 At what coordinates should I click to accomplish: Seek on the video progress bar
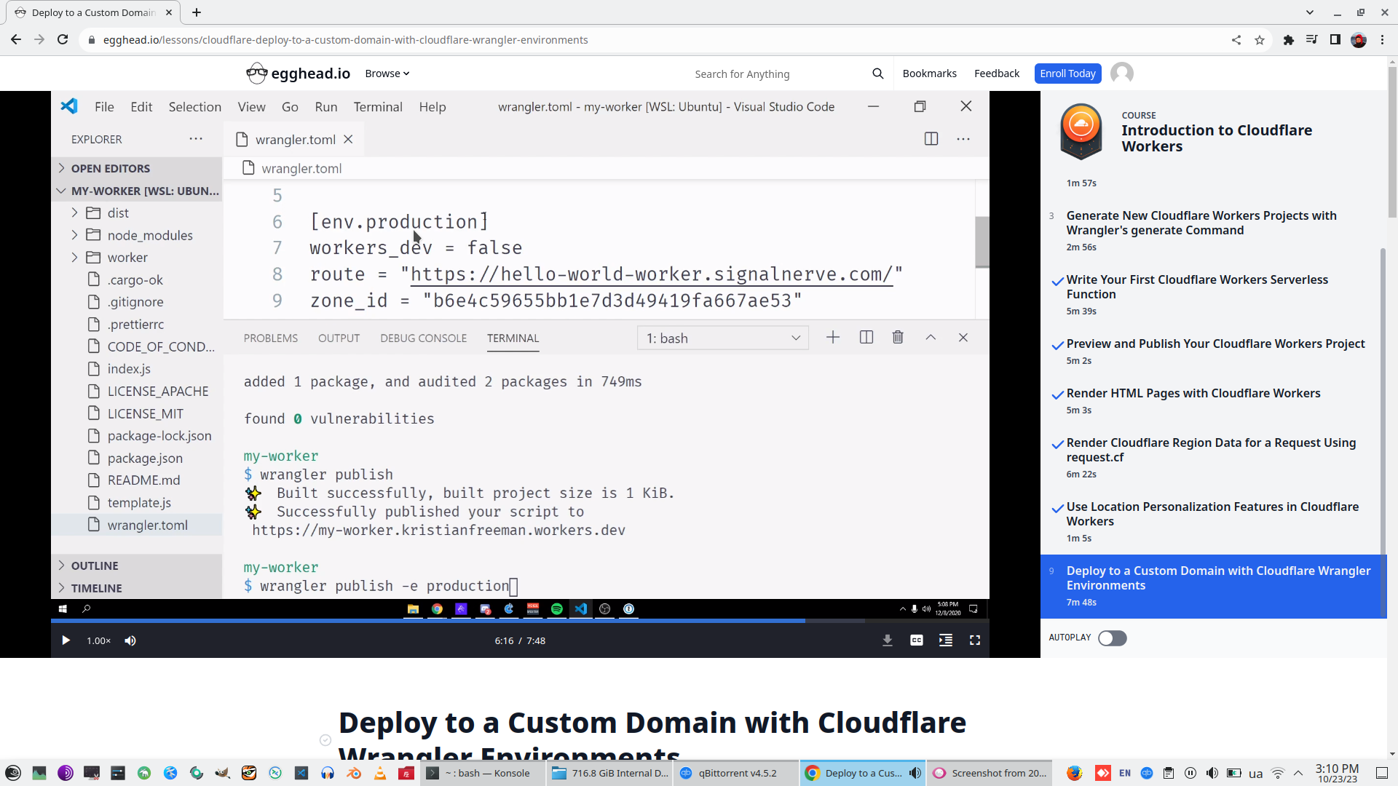click(x=510, y=621)
